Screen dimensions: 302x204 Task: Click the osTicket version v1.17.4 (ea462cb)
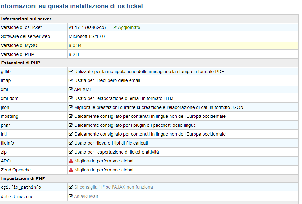click(x=87, y=27)
